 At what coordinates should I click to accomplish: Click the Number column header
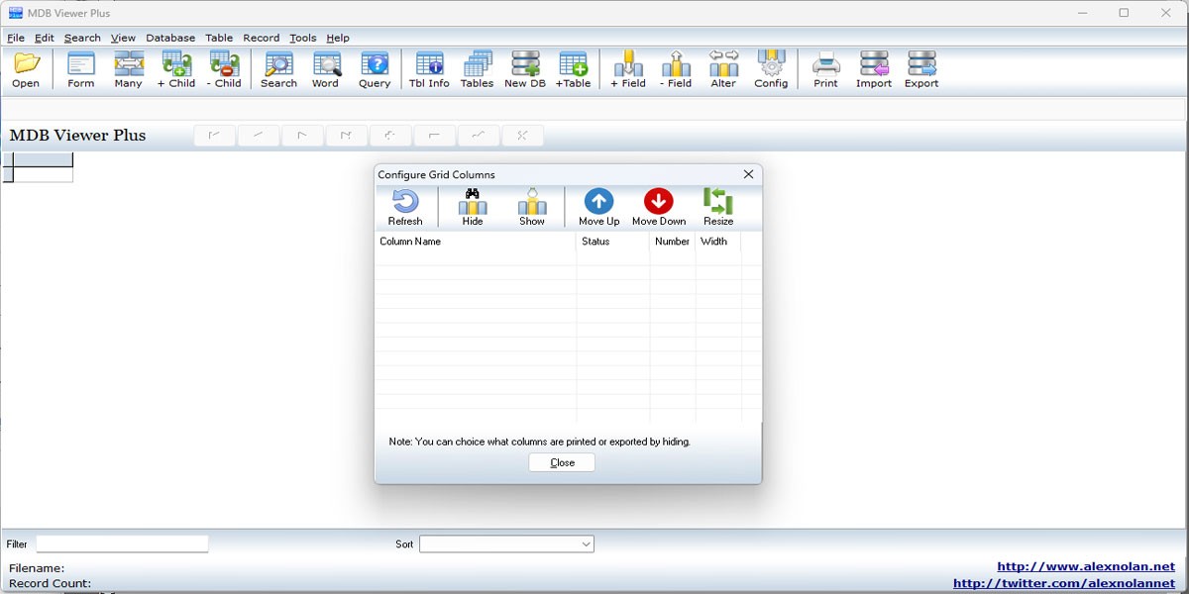click(x=673, y=242)
